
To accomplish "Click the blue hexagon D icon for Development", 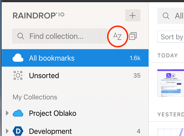I will [x=18, y=131].
